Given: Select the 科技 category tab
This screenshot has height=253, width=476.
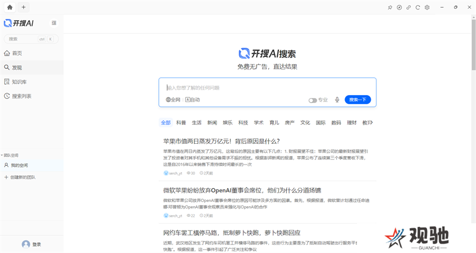Looking at the screenshot, I should click(243, 122).
